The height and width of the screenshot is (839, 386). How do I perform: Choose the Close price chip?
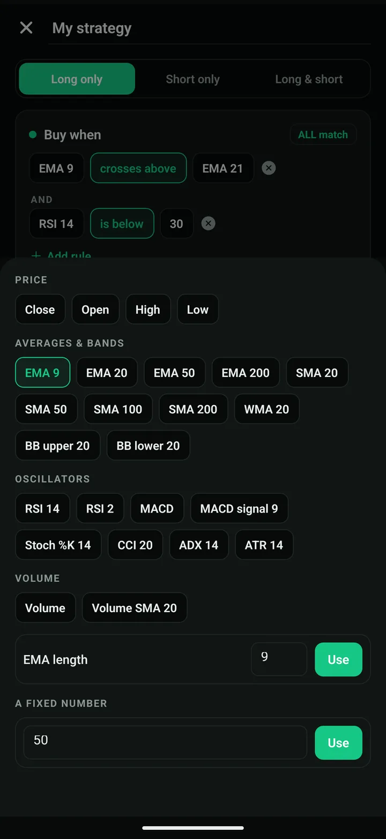click(x=40, y=309)
